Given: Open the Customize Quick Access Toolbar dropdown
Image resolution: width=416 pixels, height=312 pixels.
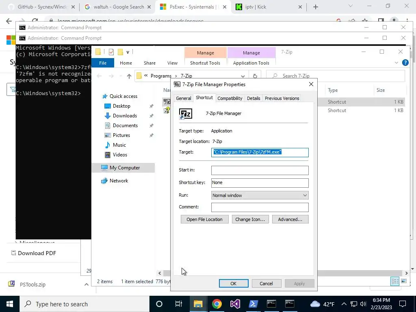Looking at the screenshot, I should (128, 52).
